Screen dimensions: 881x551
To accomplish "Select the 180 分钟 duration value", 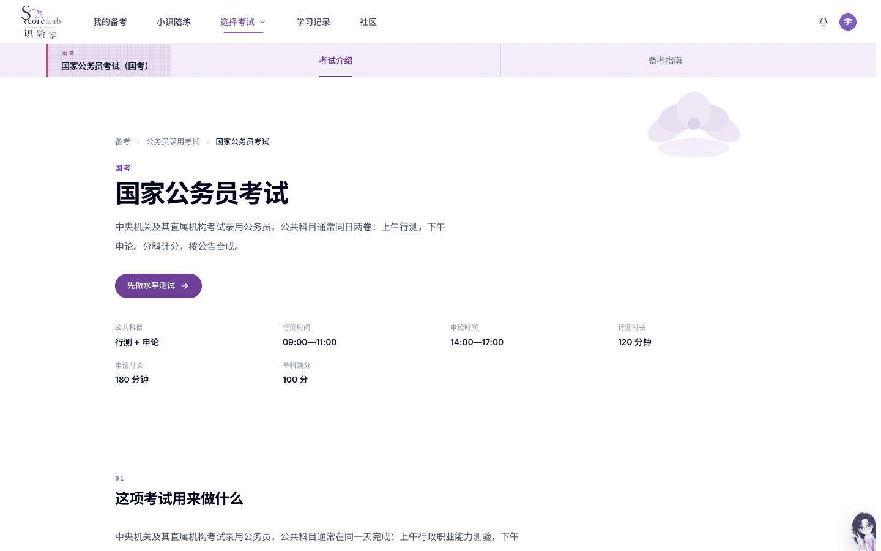I will pos(132,380).
